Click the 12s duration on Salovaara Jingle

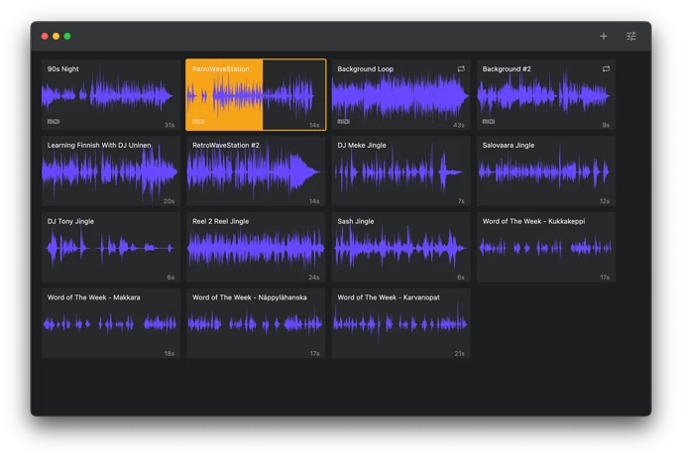(605, 201)
